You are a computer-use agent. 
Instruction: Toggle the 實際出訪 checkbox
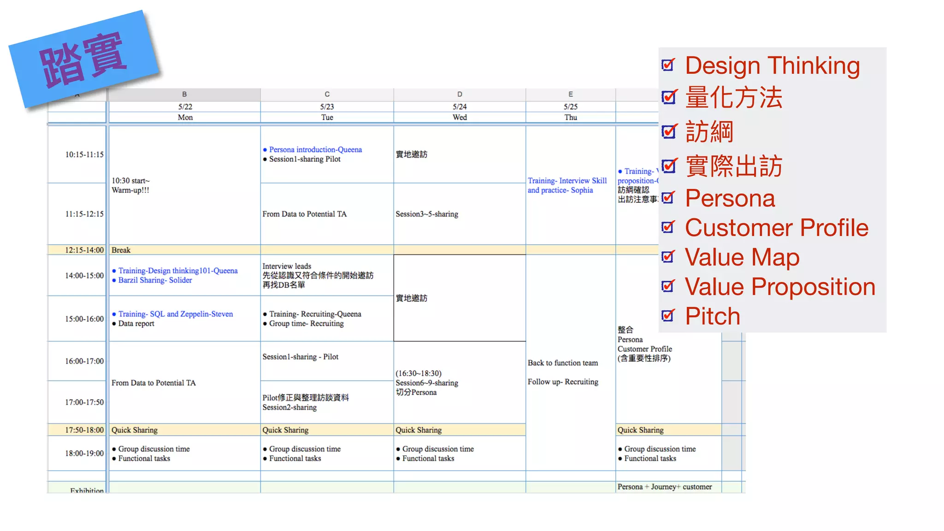(668, 166)
